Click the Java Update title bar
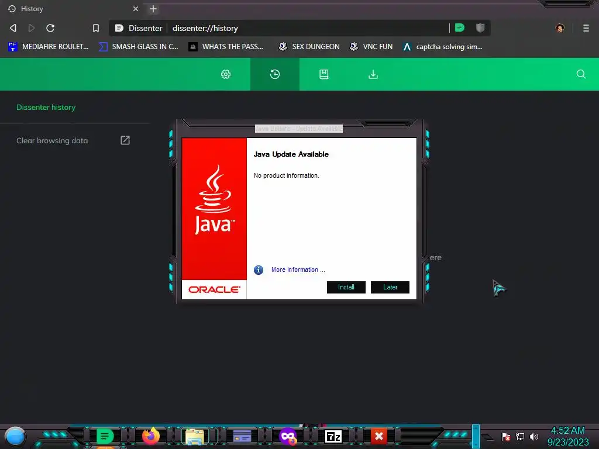The width and height of the screenshot is (599, 449). [299, 129]
